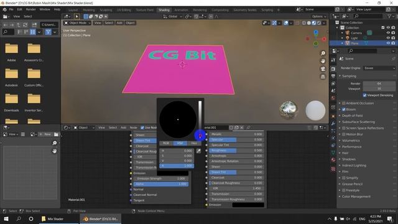This screenshot has width=398, height=224.
Task: Open the Modifiers wrench properties tab
Action: coord(333,123)
